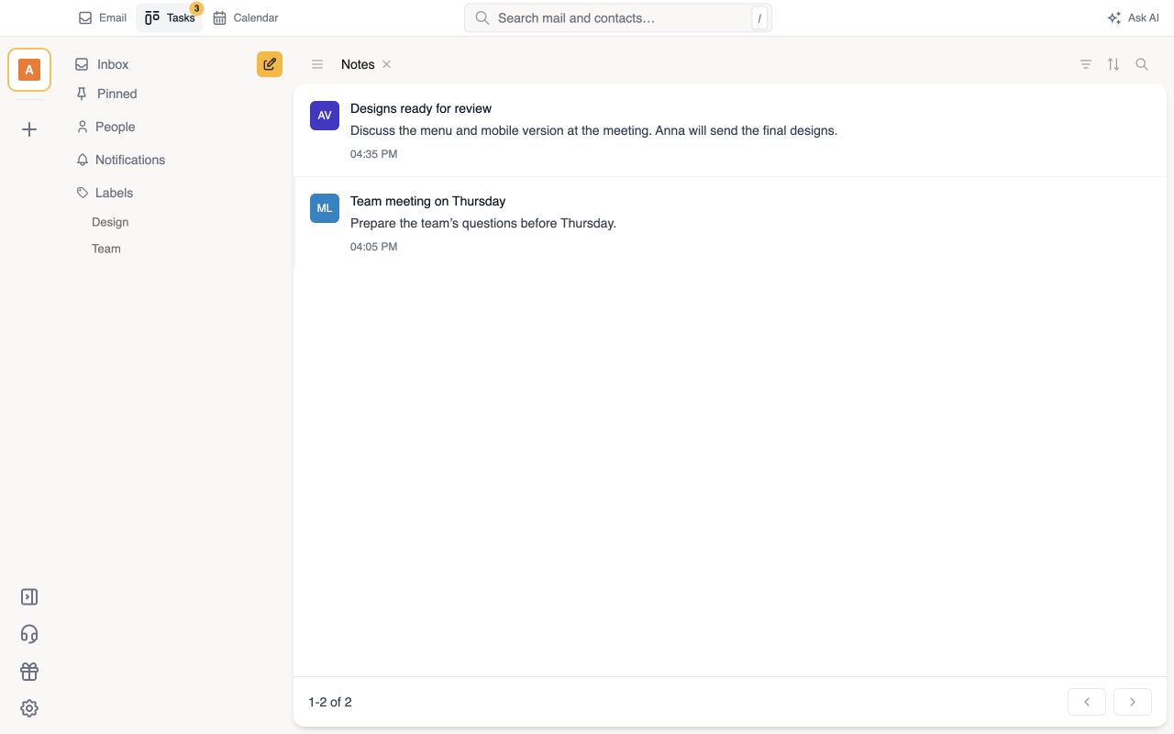
Task: Click the 04:05 PM timestamp
Action: click(373, 247)
